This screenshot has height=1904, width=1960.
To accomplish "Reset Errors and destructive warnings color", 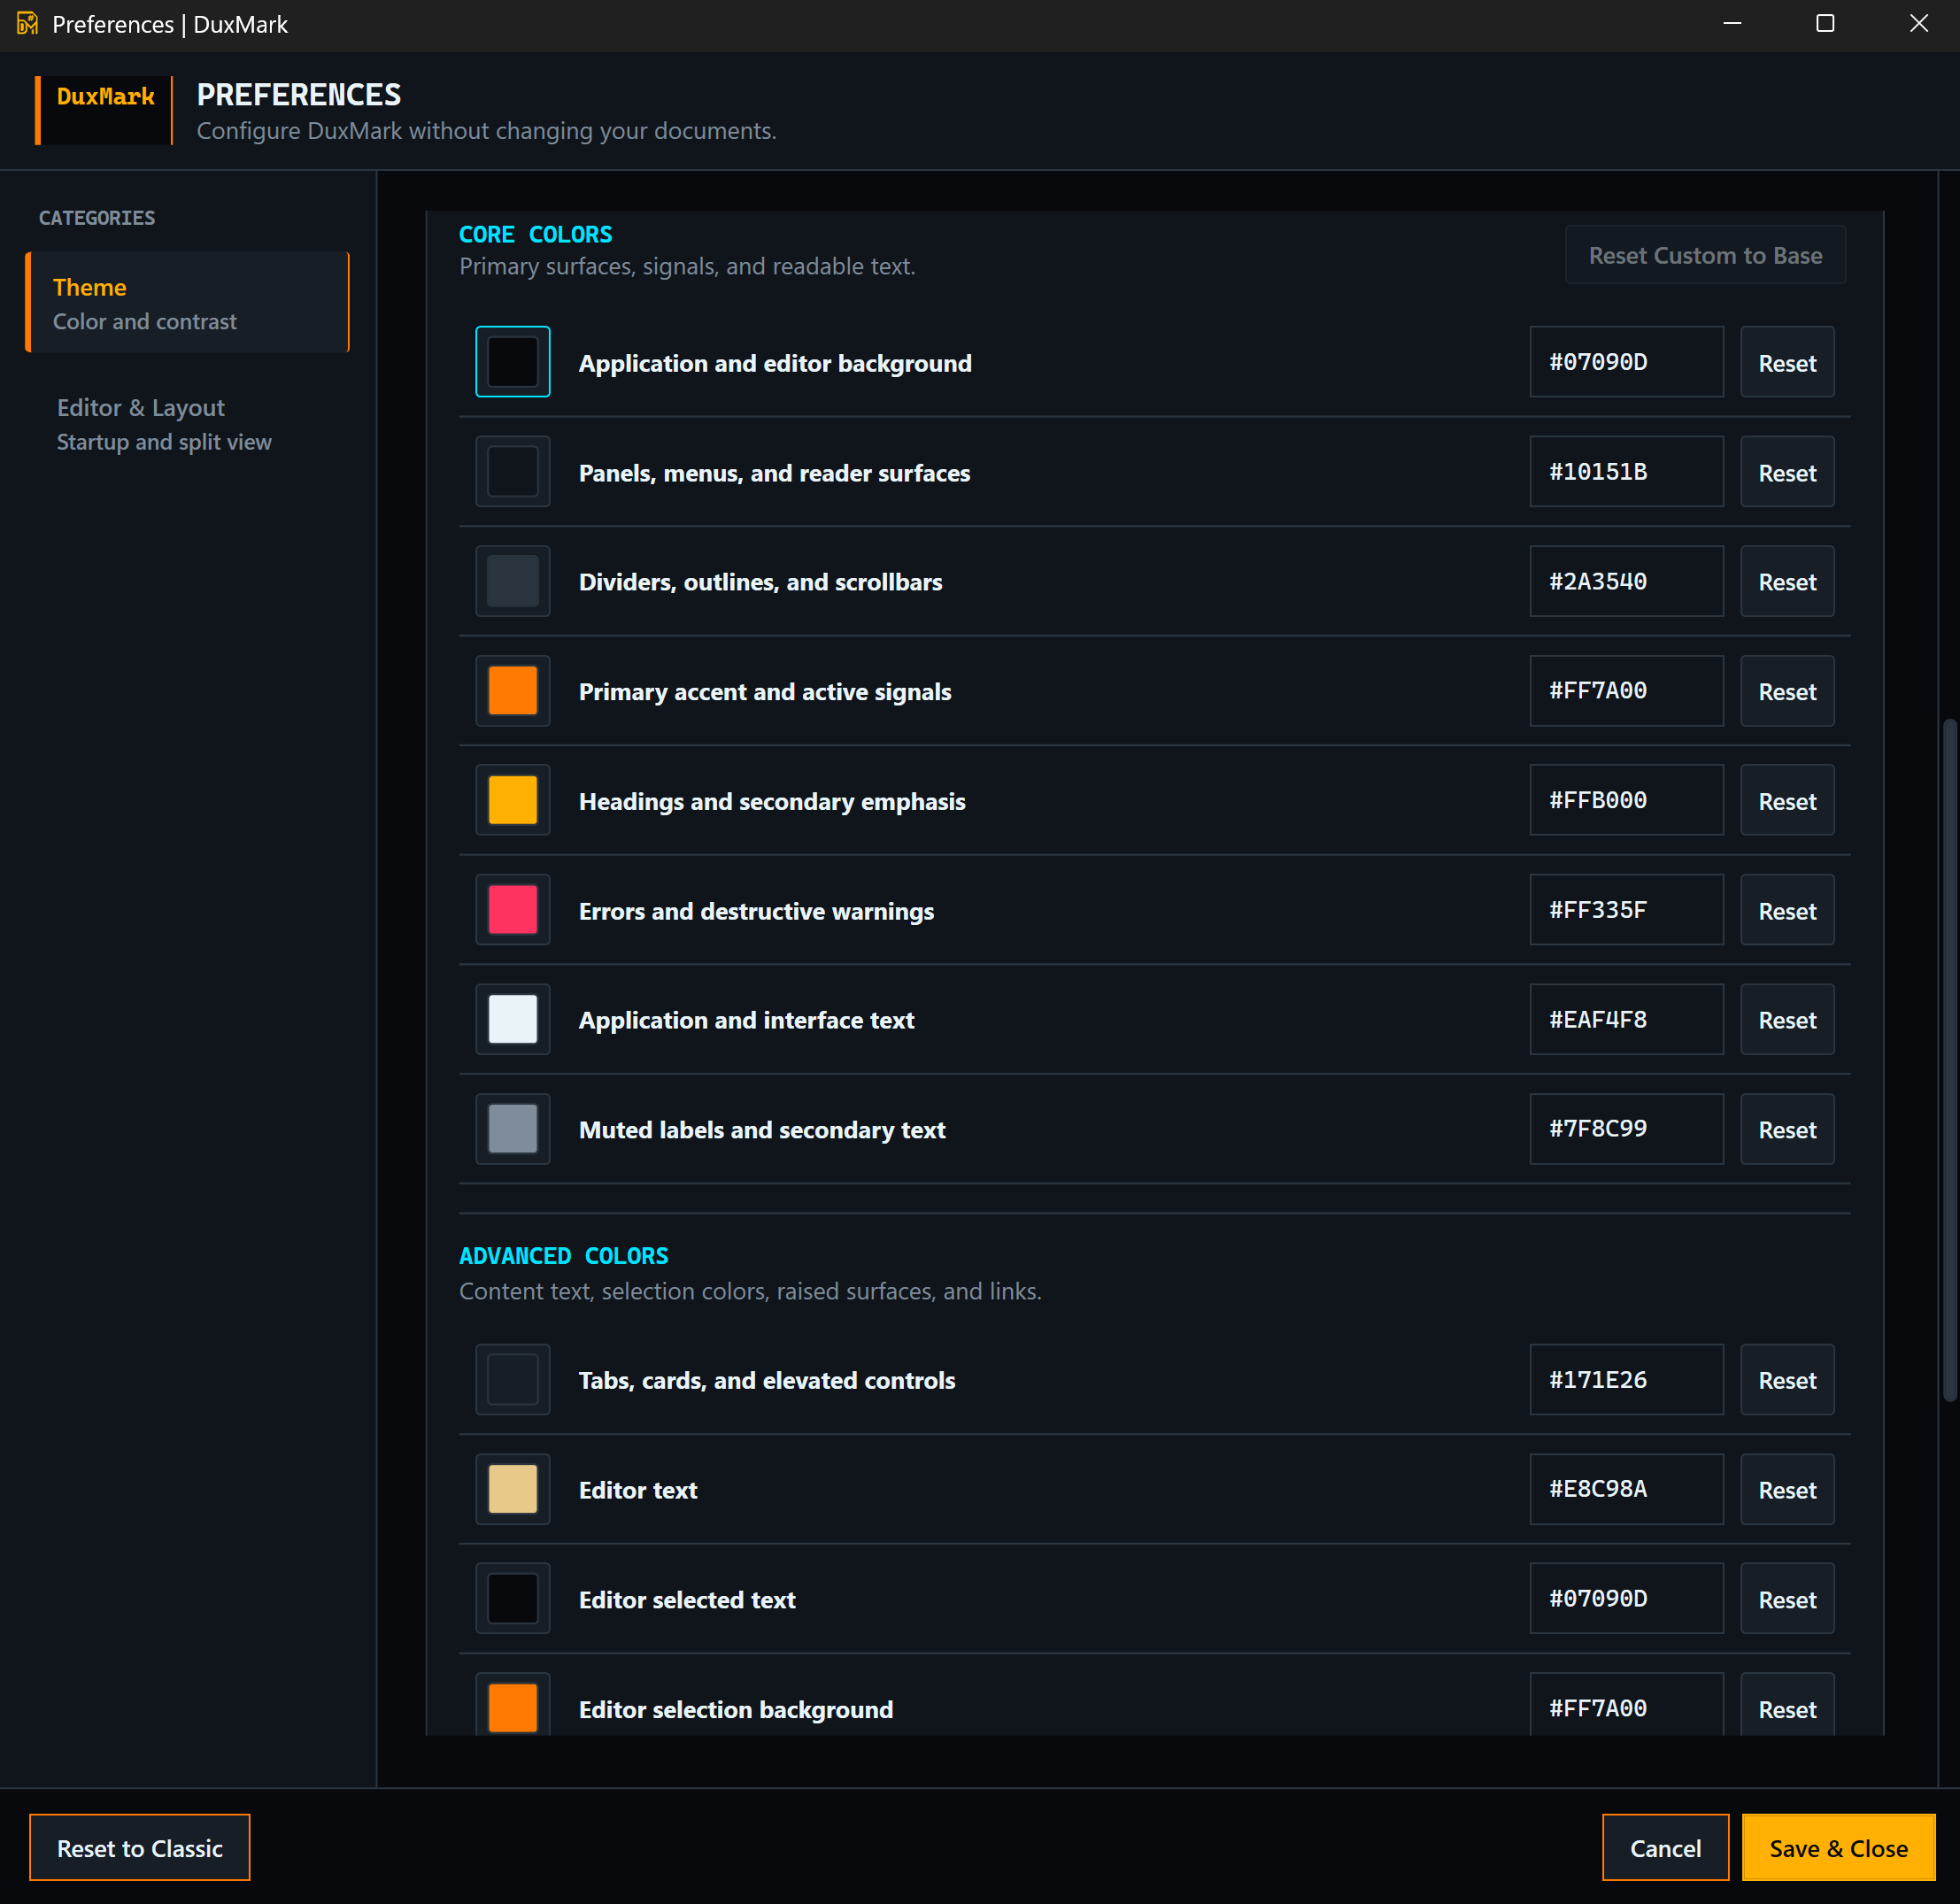I will (1787, 910).
